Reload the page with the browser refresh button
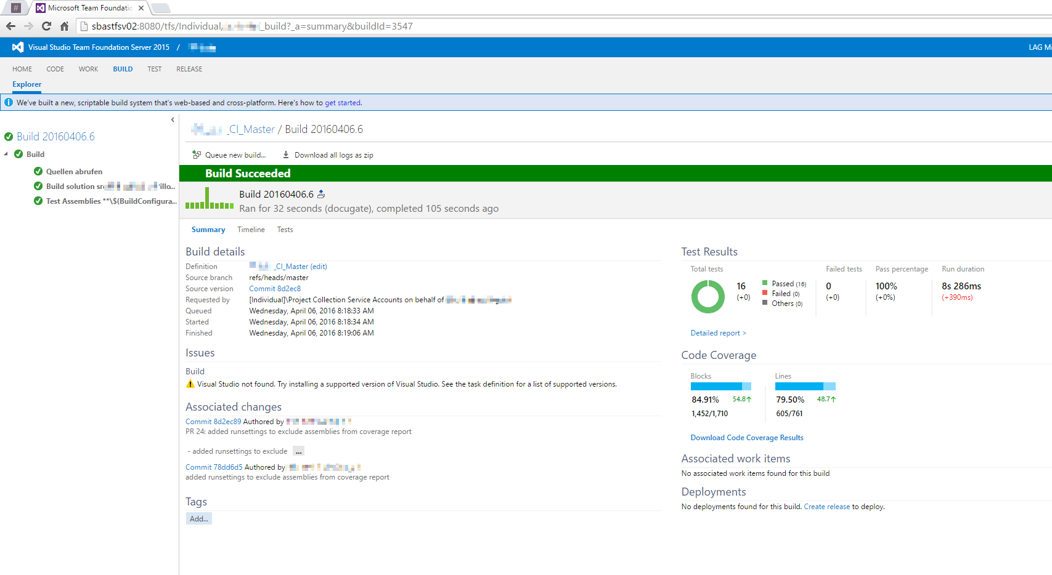The width and height of the screenshot is (1052, 575). 46,26
